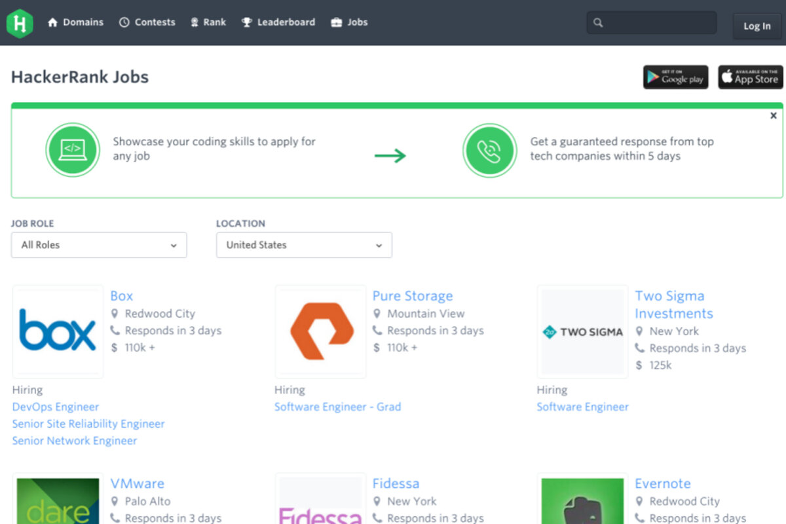Screen dimensions: 786x524
Task: Open the Pure Storage logo thumbnail
Action: click(x=321, y=331)
